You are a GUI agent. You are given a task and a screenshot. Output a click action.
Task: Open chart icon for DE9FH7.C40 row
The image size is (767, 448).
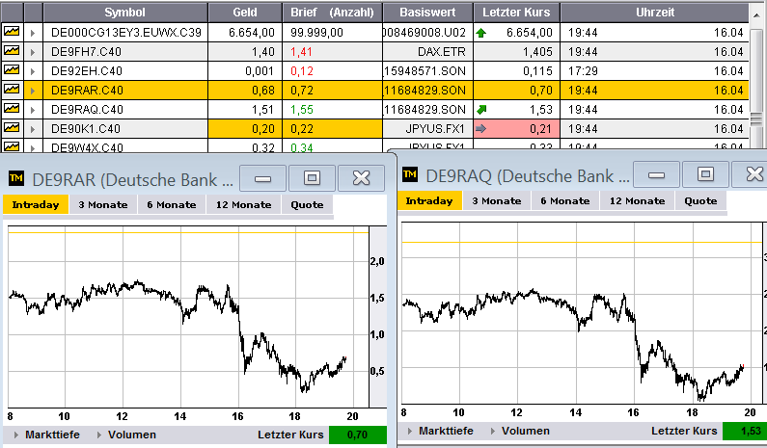tap(12, 51)
